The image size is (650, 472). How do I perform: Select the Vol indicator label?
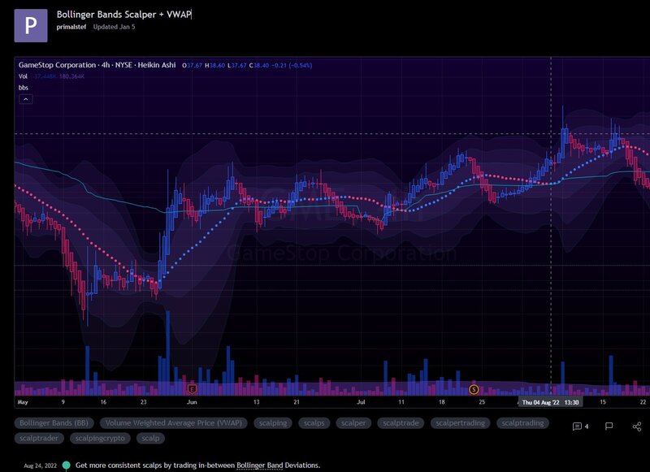point(24,76)
